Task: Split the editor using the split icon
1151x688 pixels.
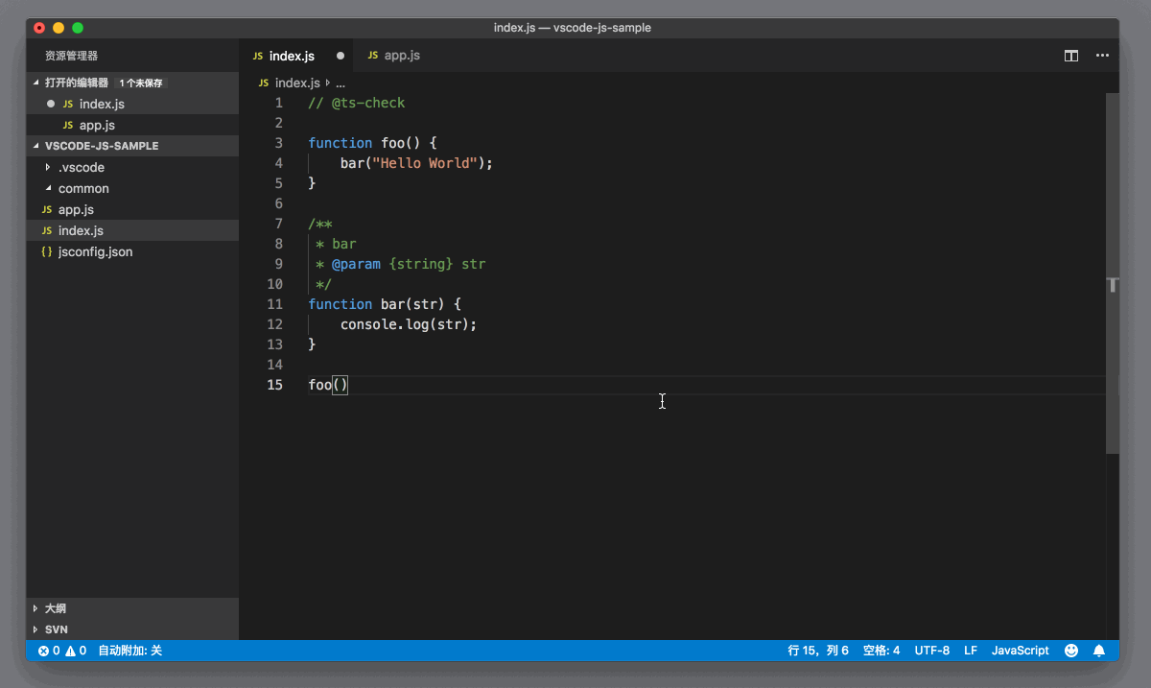Action: tap(1070, 55)
